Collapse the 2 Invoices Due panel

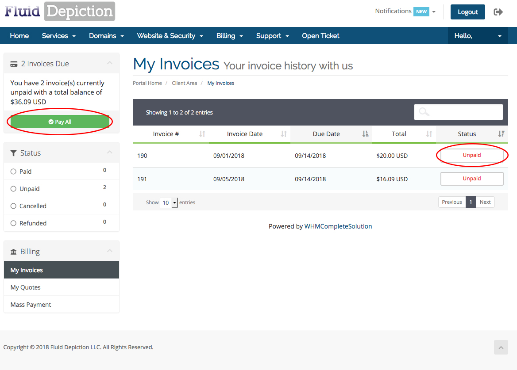[x=110, y=63]
